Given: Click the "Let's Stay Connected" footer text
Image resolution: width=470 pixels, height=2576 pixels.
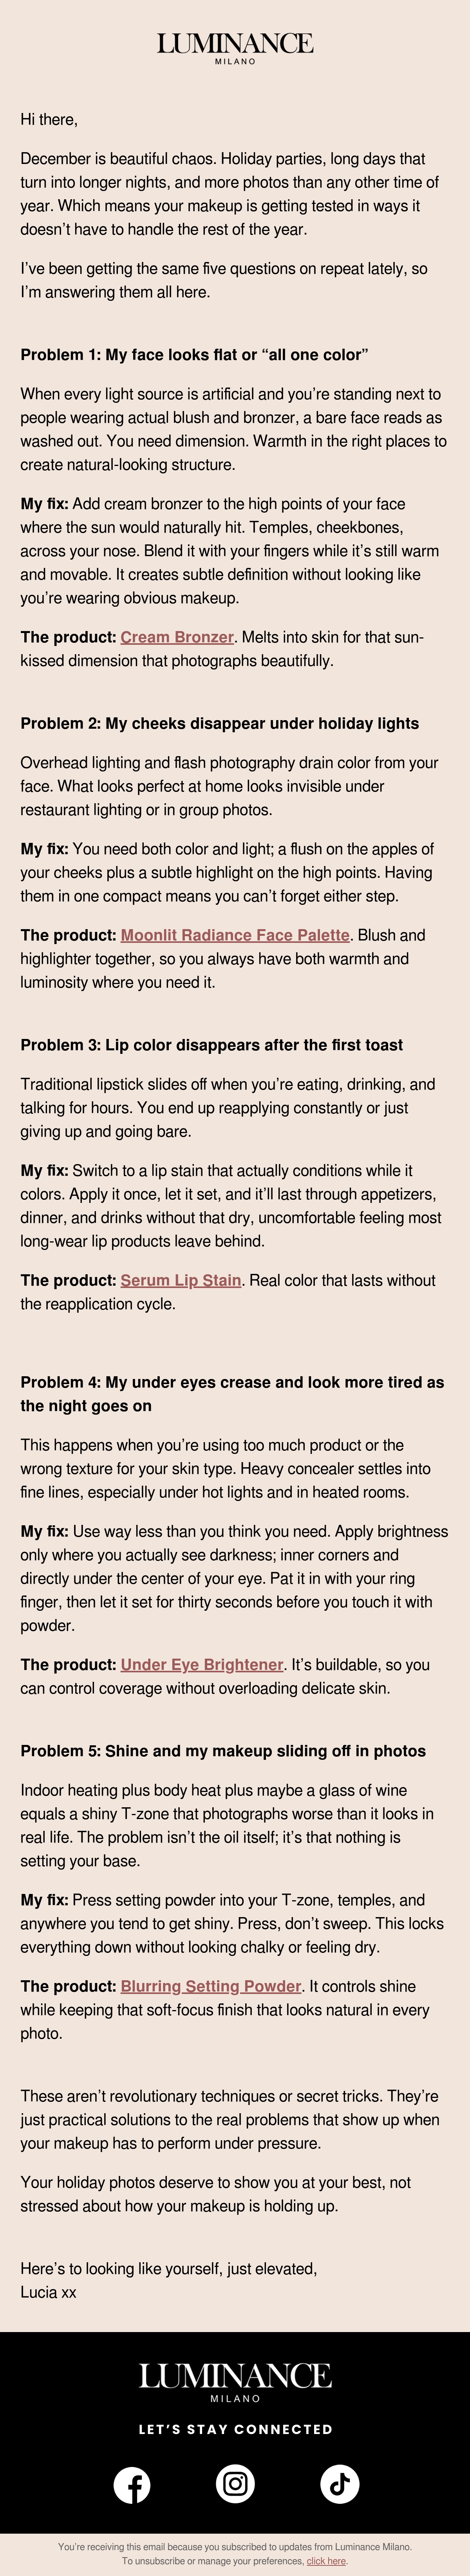Looking at the screenshot, I should (x=235, y=2429).
